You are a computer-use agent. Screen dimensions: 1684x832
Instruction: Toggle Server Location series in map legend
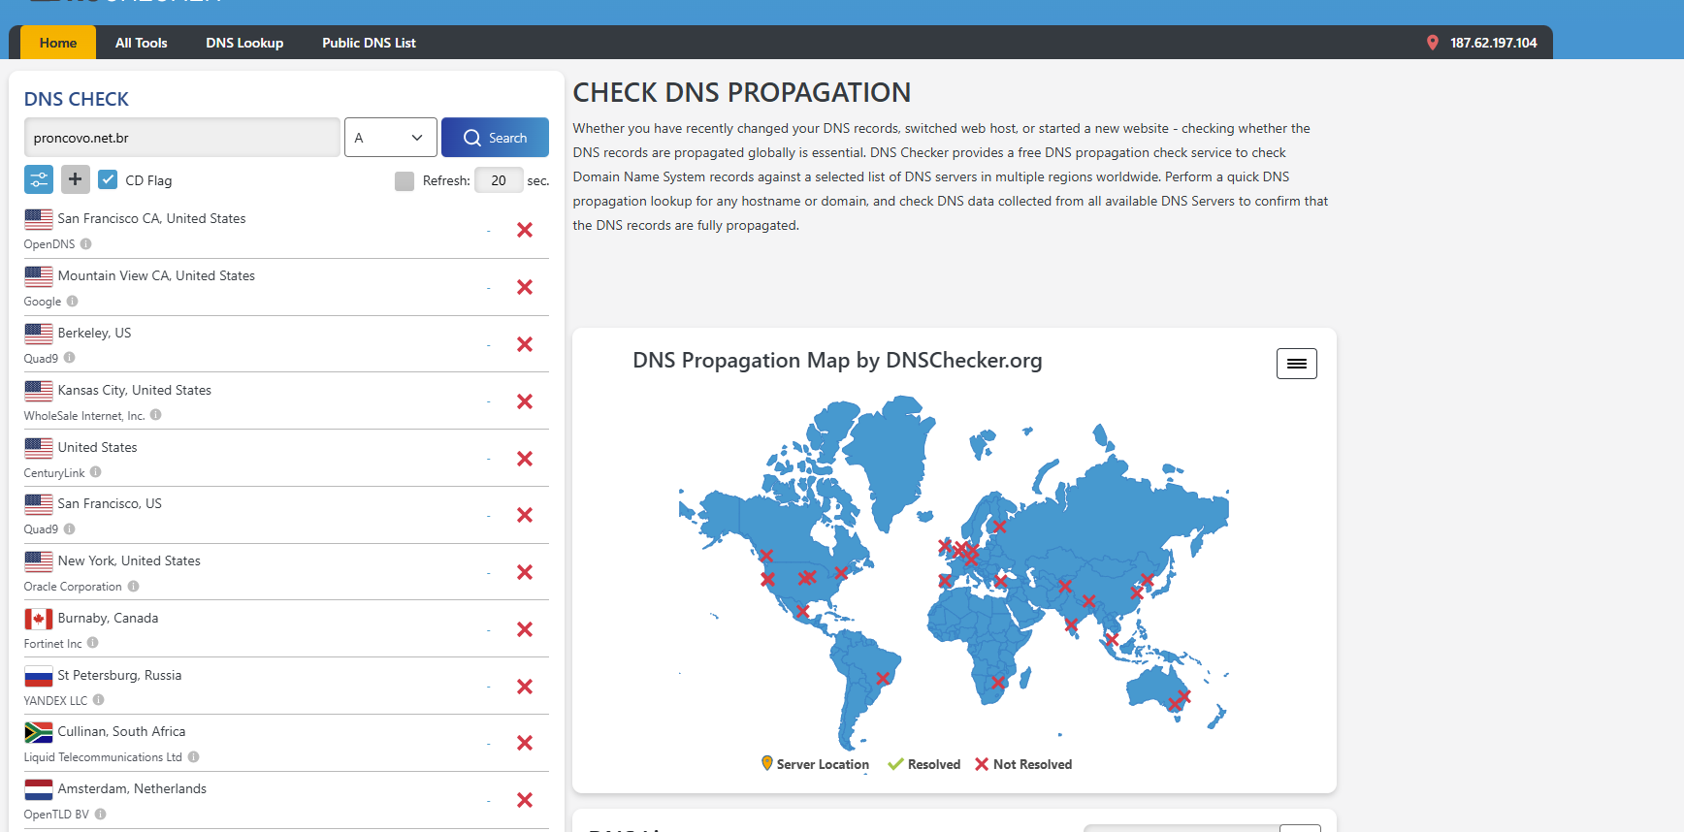click(x=815, y=764)
